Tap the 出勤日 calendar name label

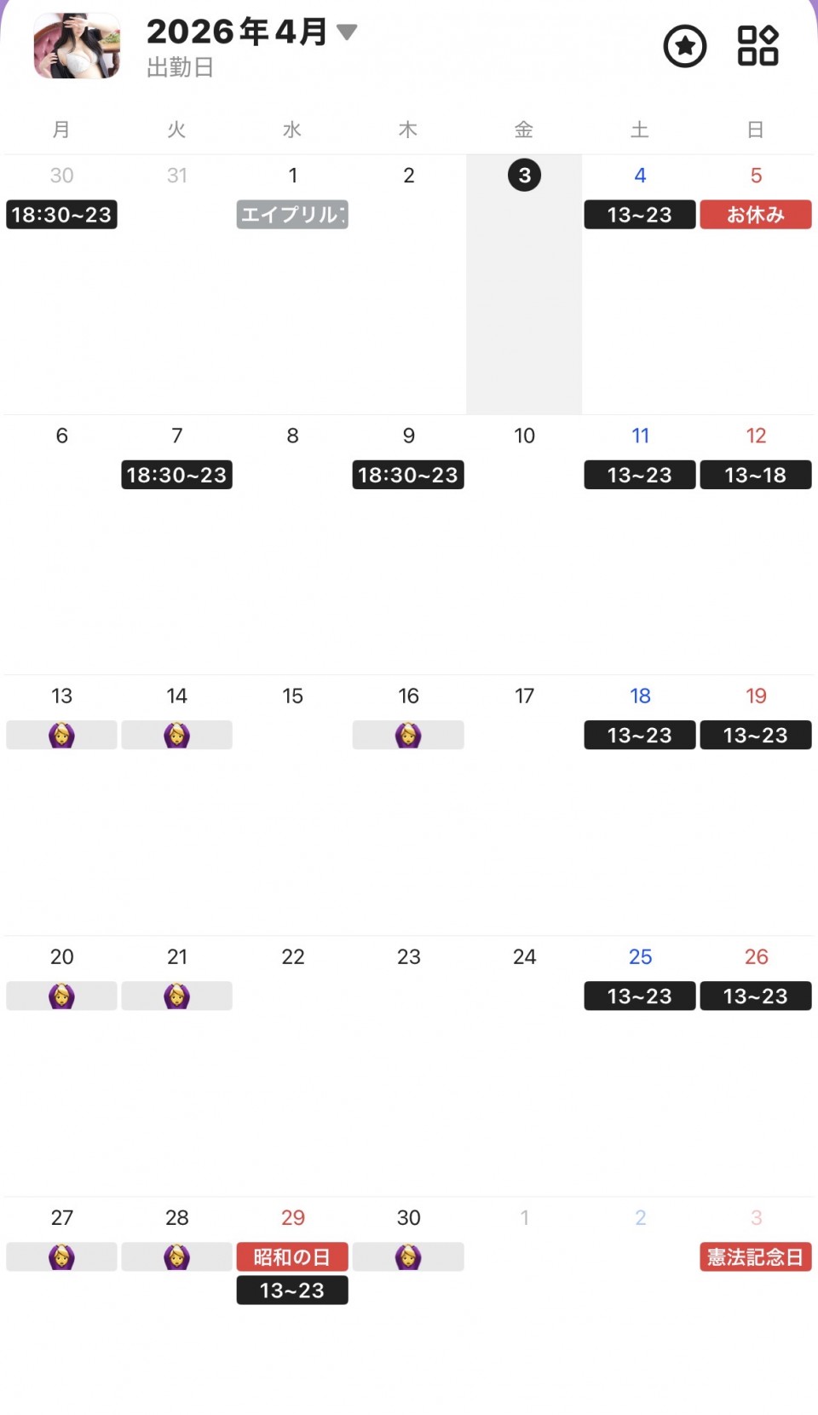[x=180, y=67]
